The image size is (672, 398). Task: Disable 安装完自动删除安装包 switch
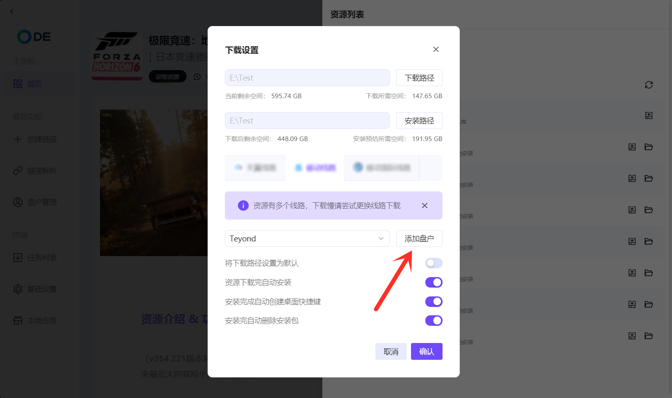tap(434, 320)
